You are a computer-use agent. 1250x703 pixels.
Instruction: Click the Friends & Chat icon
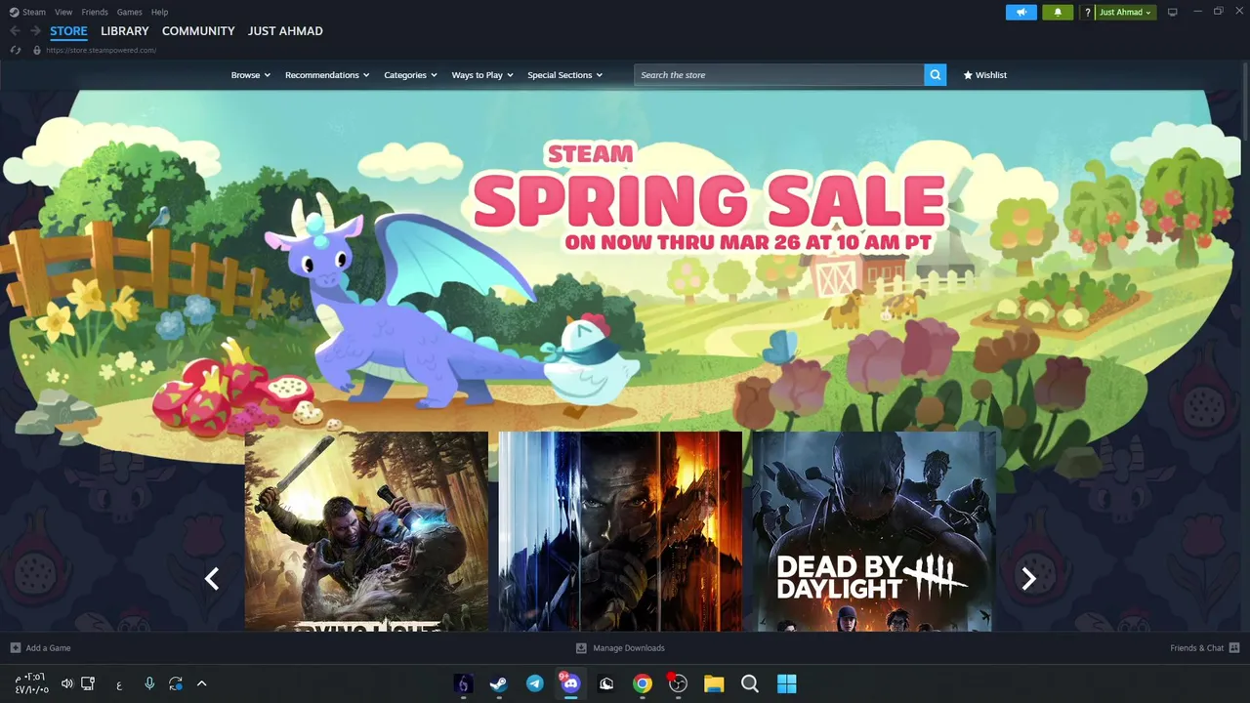[1234, 647]
